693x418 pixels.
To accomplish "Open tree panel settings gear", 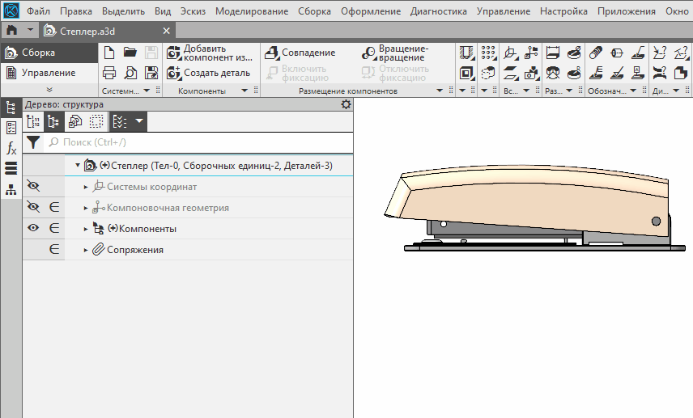I will click(346, 105).
